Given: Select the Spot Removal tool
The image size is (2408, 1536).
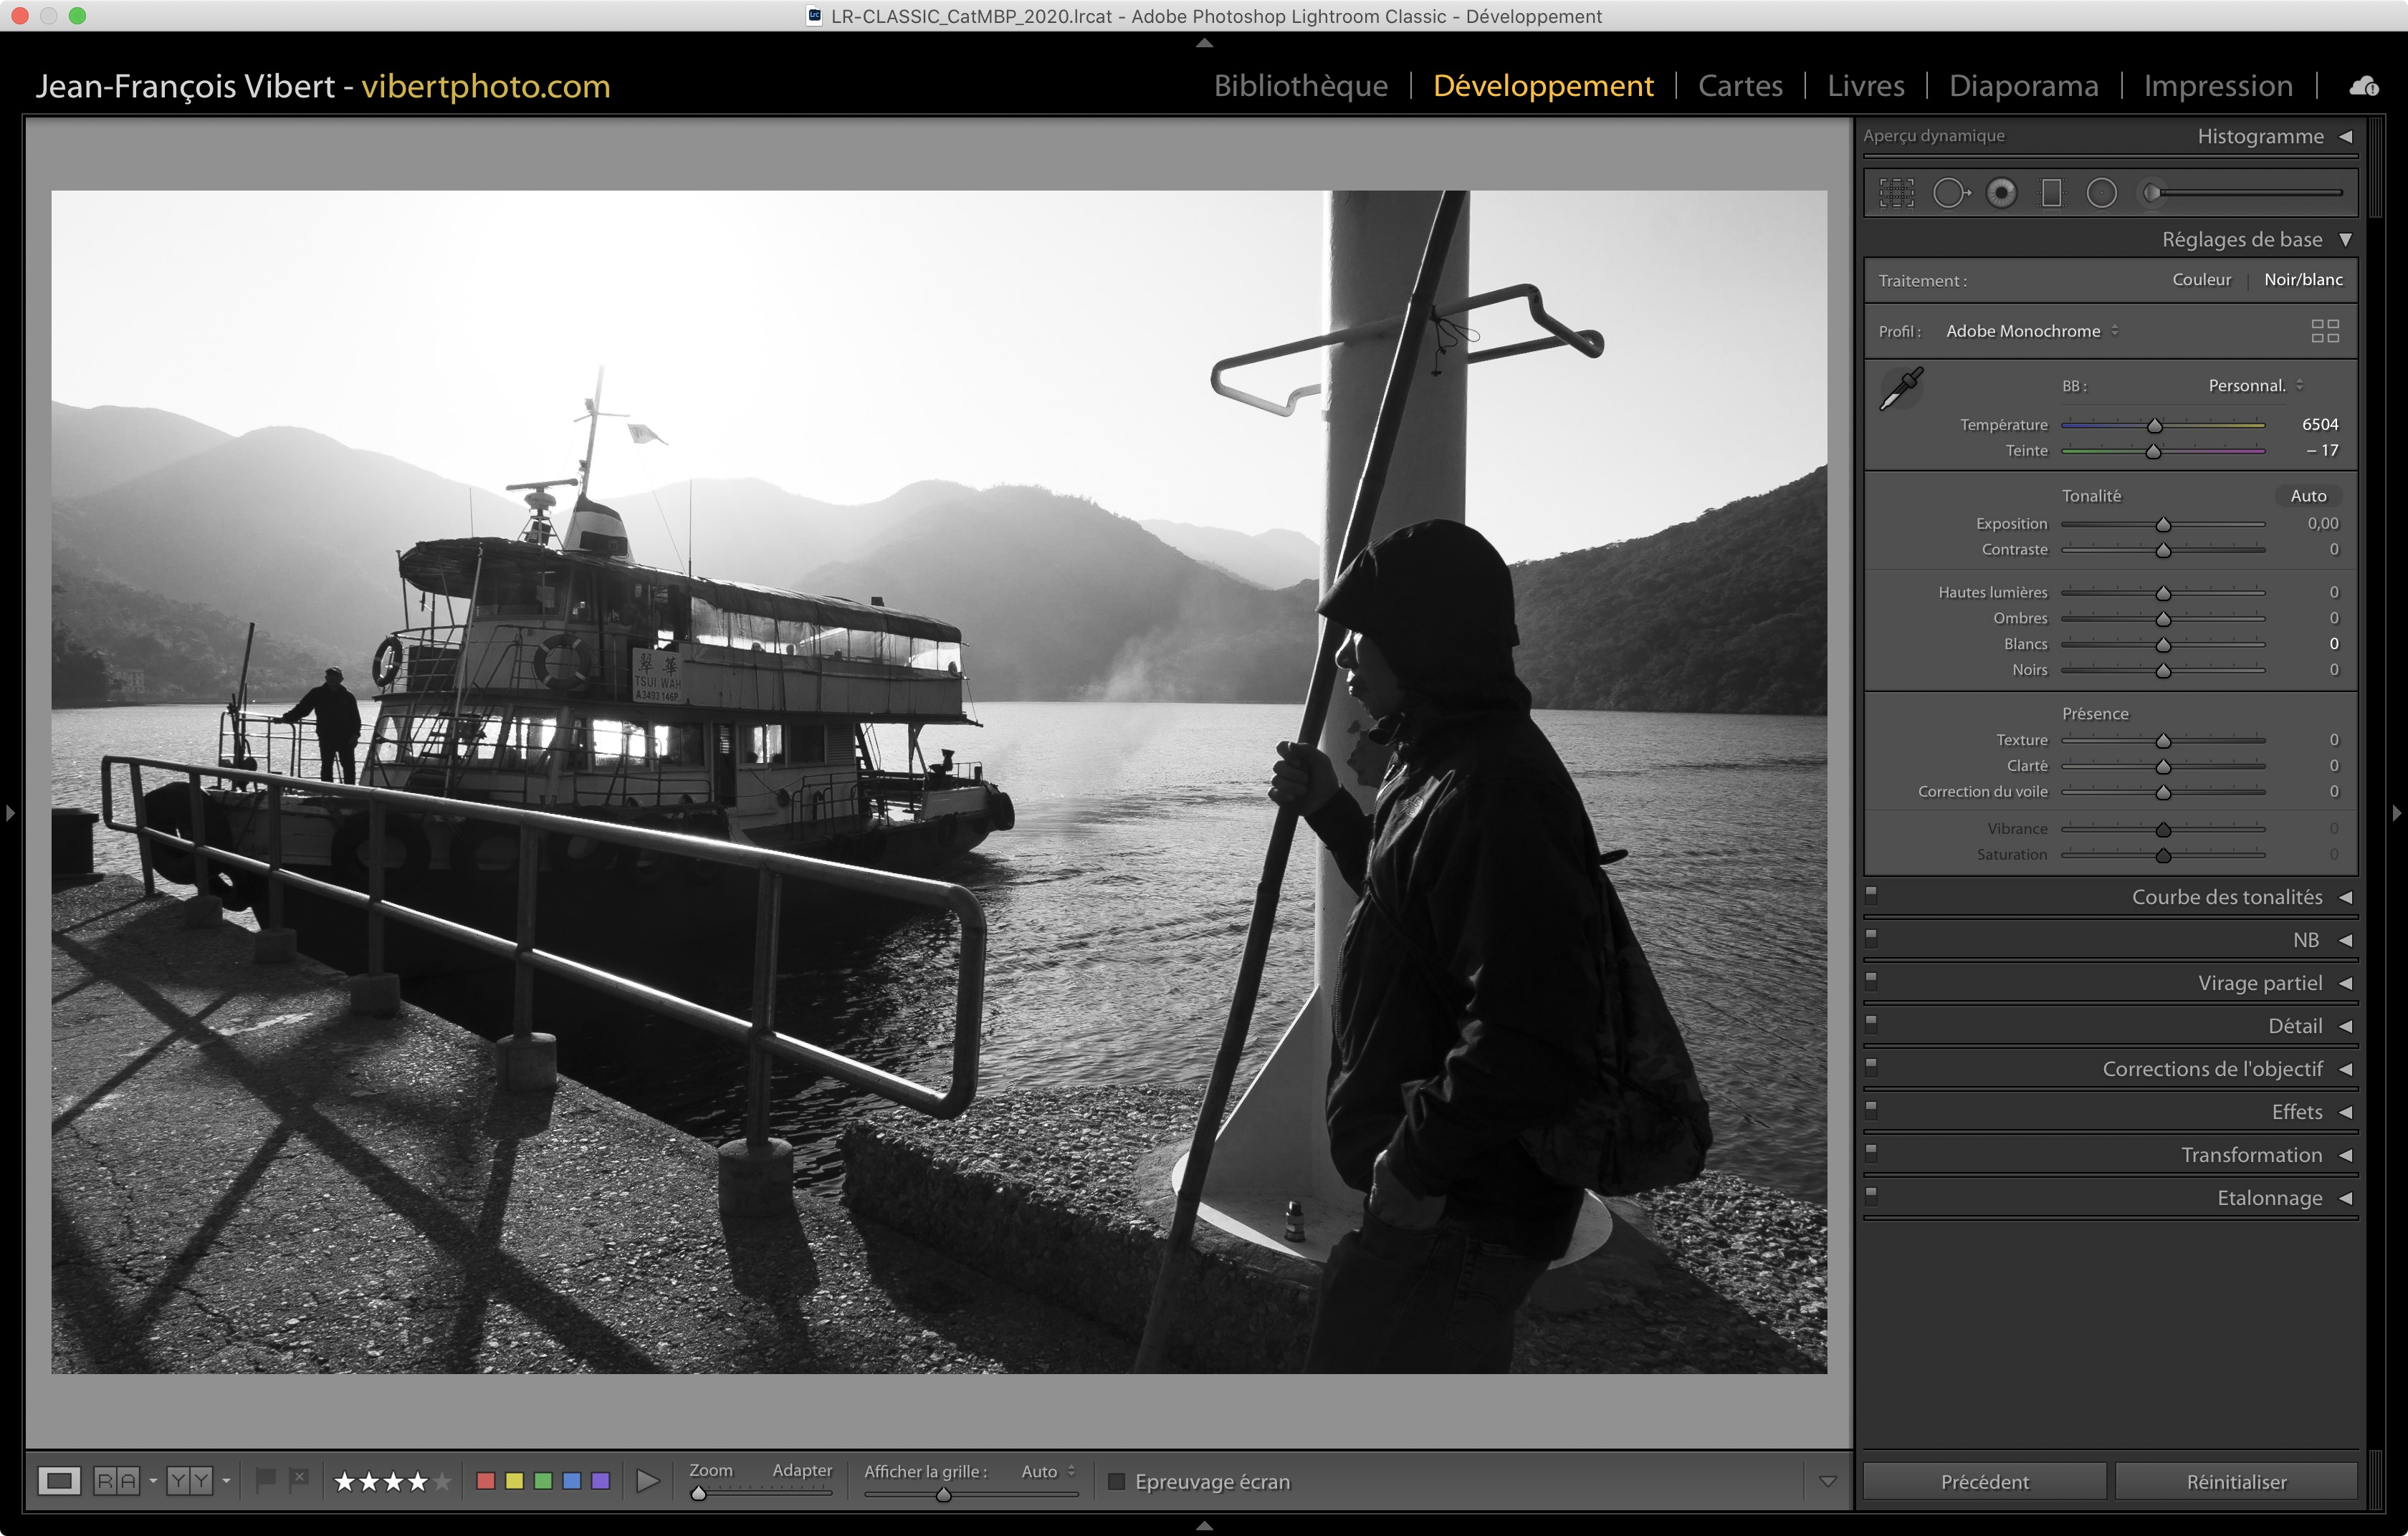Looking at the screenshot, I should (1950, 193).
